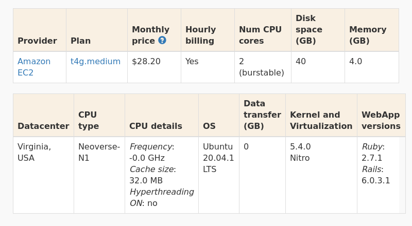Click the OS column header
412x226 pixels.
209,126
